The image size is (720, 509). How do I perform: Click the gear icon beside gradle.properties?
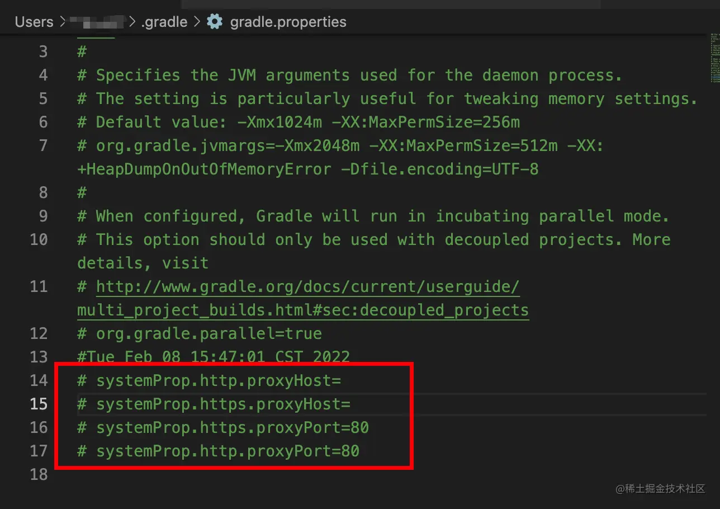point(215,22)
